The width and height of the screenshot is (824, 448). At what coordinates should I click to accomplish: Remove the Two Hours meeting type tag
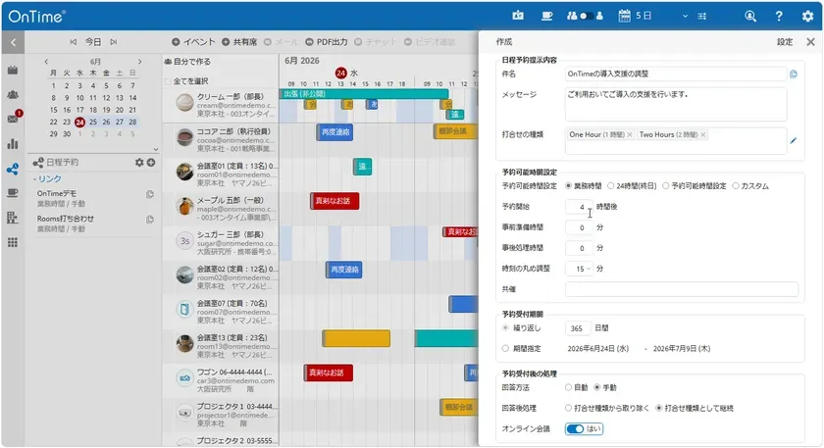703,135
